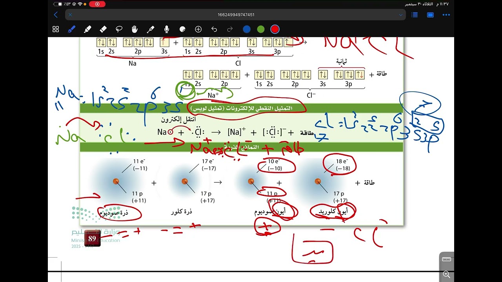Click the Cl⁻ label under orbitals
Viewport: 502px width, 282px height.
(x=311, y=95)
